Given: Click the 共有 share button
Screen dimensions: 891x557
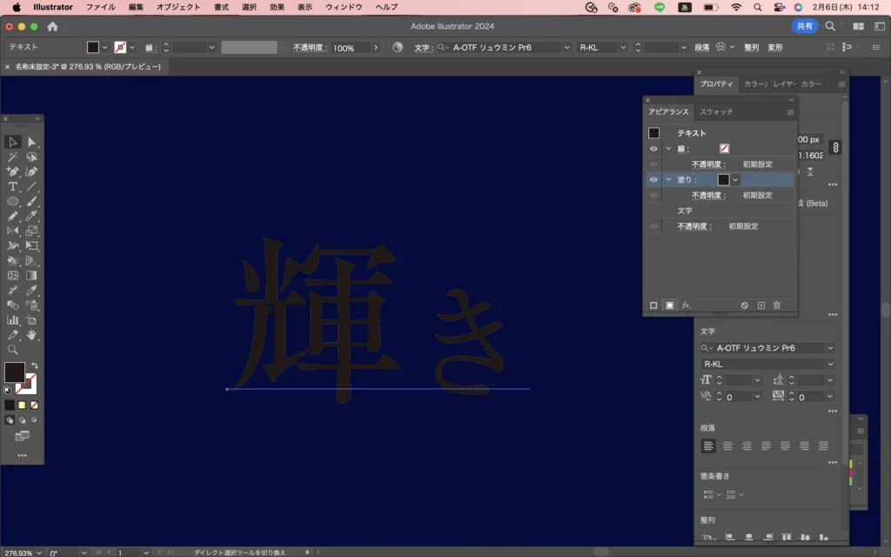Looking at the screenshot, I should pyautogui.click(x=804, y=26).
